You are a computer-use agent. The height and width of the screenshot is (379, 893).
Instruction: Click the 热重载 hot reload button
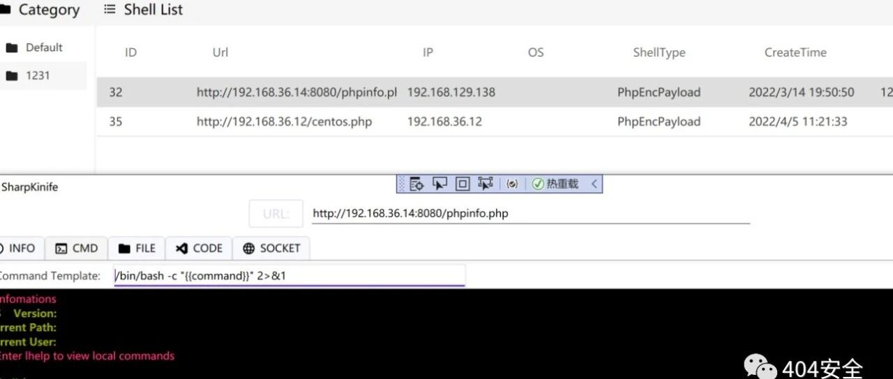pos(555,184)
